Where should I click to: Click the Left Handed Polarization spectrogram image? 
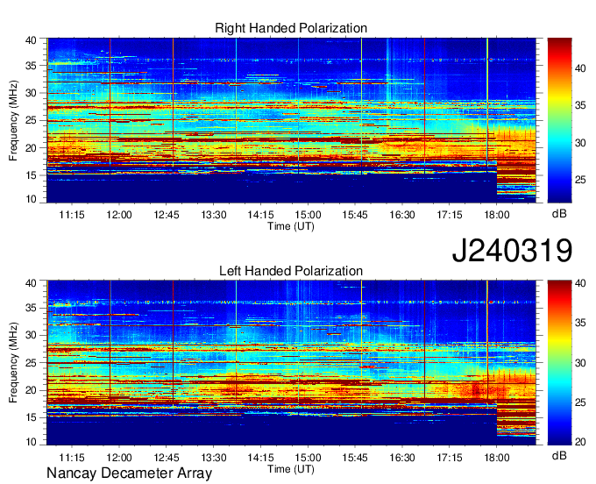[291, 363]
